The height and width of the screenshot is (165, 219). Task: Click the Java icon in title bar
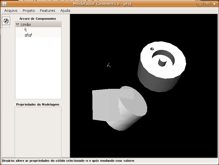pyautogui.click(x=4, y=4)
